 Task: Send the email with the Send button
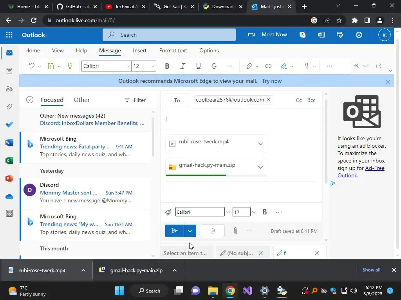tap(174, 231)
